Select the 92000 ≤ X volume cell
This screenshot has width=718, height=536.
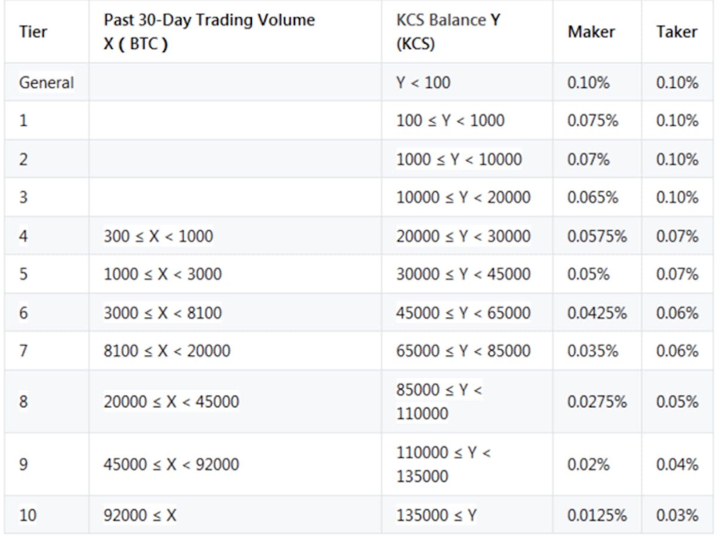(x=140, y=514)
